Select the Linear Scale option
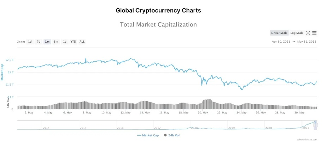The height and width of the screenshot is (141, 322). tap(279, 33)
